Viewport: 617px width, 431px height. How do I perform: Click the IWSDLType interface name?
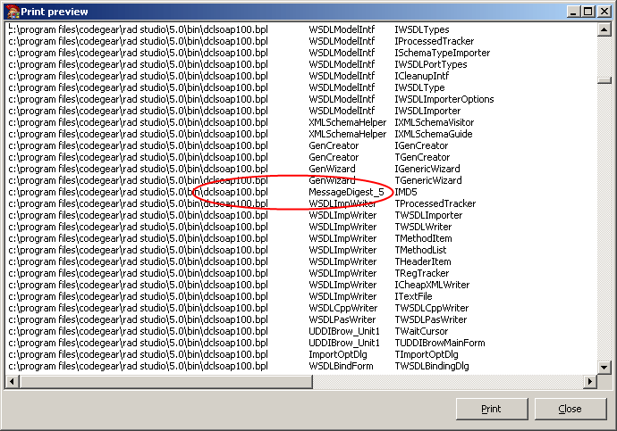click(420, 87)
